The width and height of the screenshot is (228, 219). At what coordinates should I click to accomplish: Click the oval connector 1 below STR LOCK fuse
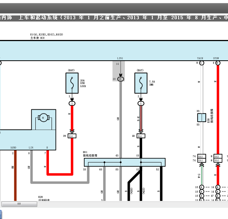[72, 103]
